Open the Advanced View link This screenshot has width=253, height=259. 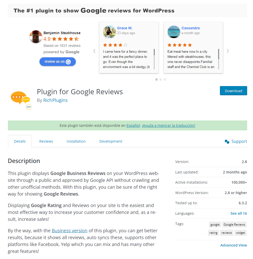point(233,245)
